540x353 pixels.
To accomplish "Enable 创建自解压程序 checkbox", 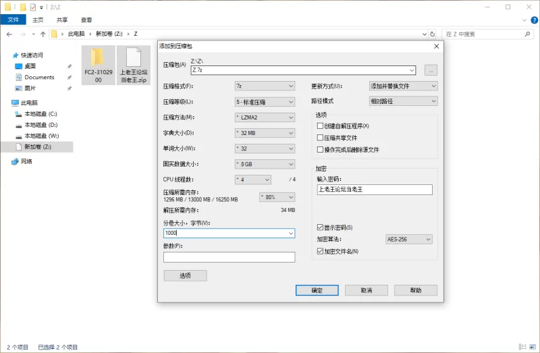I will click(x=320, y=126).
